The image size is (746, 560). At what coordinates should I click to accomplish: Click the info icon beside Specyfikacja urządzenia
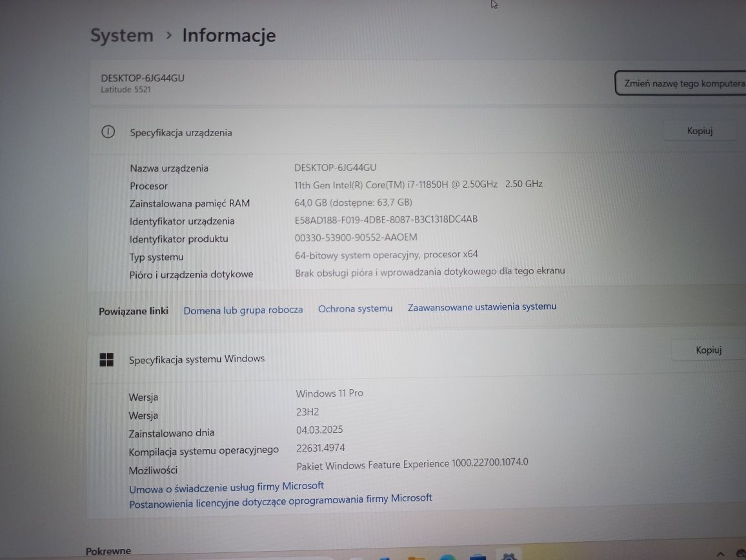[x=108, y=132]
